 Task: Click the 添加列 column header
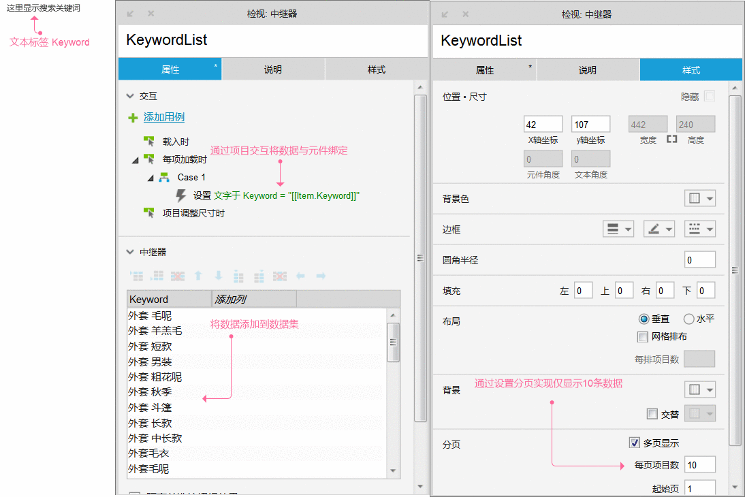254,300
